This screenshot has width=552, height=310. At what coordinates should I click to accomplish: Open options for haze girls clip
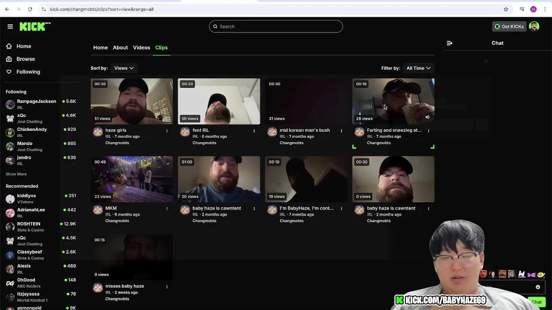[x=167, y=130]
